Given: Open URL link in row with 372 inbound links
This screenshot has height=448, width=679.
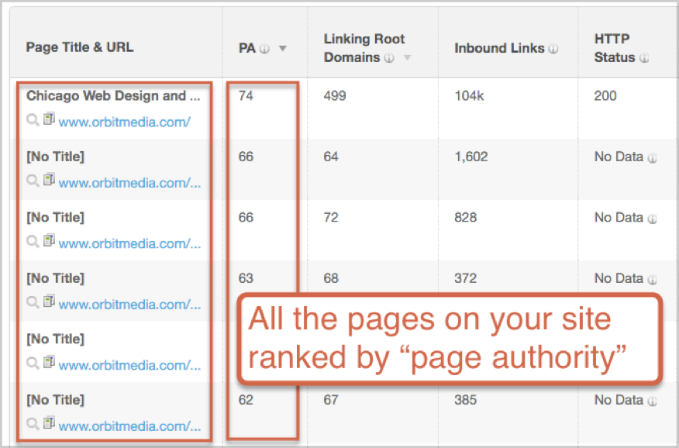Looking at the screenshot, I should (129, 305).
